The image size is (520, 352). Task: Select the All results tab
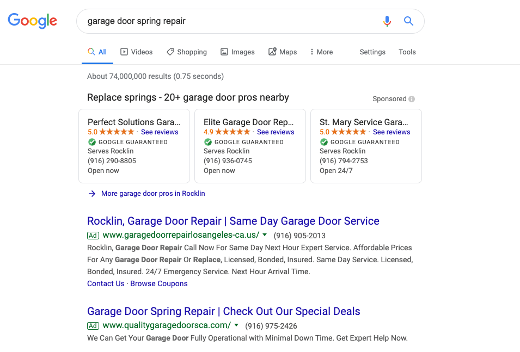coord(97,52)
